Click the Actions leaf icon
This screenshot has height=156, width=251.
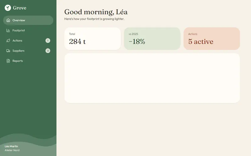[8, 41]
